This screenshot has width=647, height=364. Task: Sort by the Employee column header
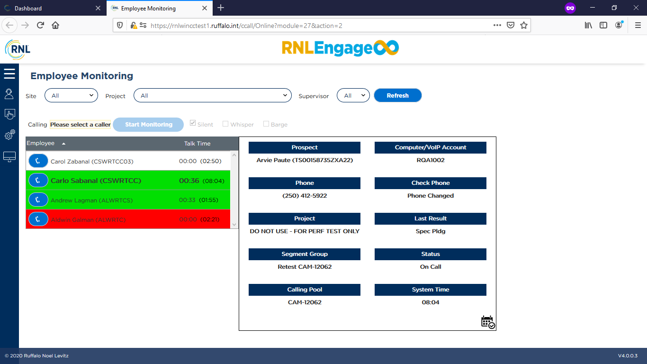click(x=41, y=144)
